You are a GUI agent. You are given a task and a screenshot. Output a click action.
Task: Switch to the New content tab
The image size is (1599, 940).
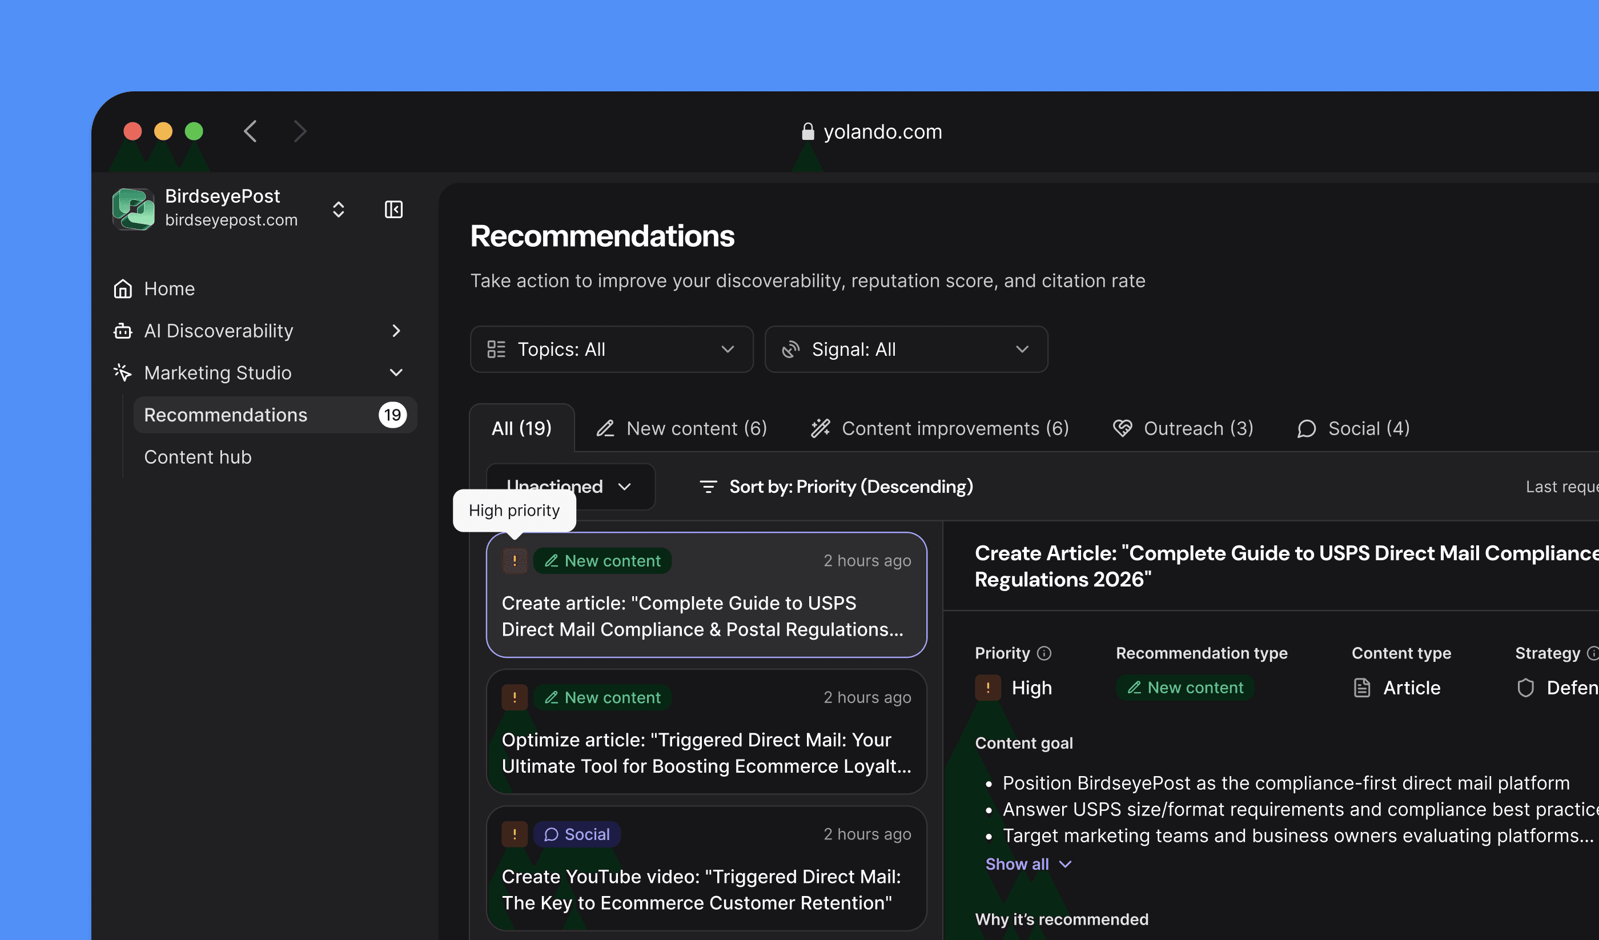682,428
